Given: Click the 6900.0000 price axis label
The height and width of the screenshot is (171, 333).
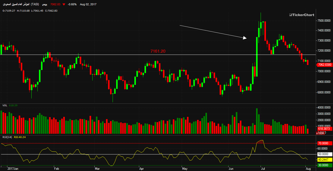Looking at the screenshot, I should pyautogui.click(x=324, y=82).
